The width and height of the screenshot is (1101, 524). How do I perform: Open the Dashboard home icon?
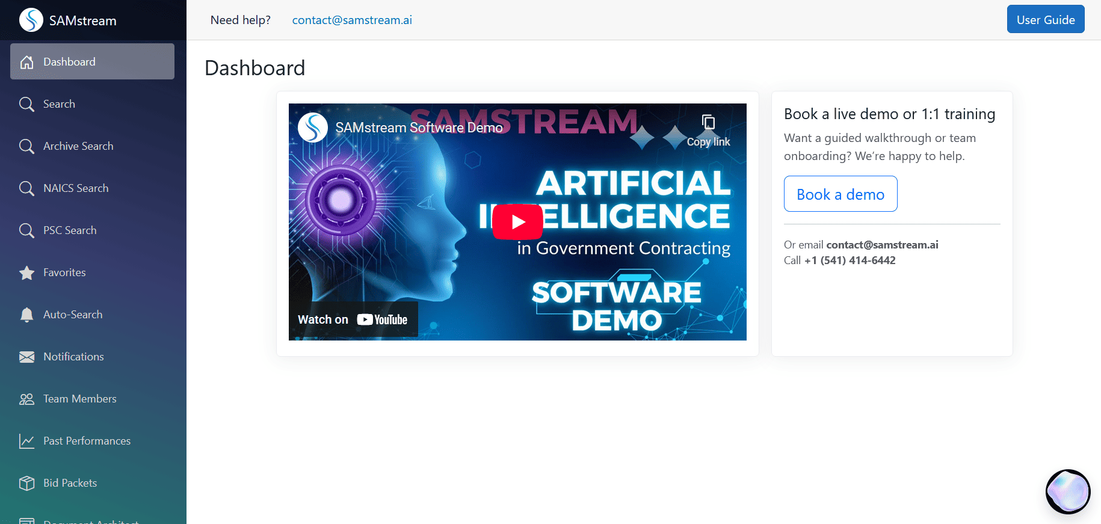(26, 62)
